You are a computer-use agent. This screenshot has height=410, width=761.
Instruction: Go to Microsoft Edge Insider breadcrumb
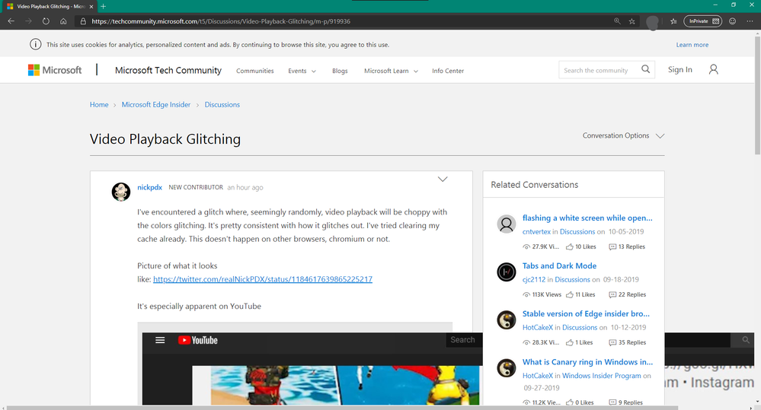pos(156,105)
